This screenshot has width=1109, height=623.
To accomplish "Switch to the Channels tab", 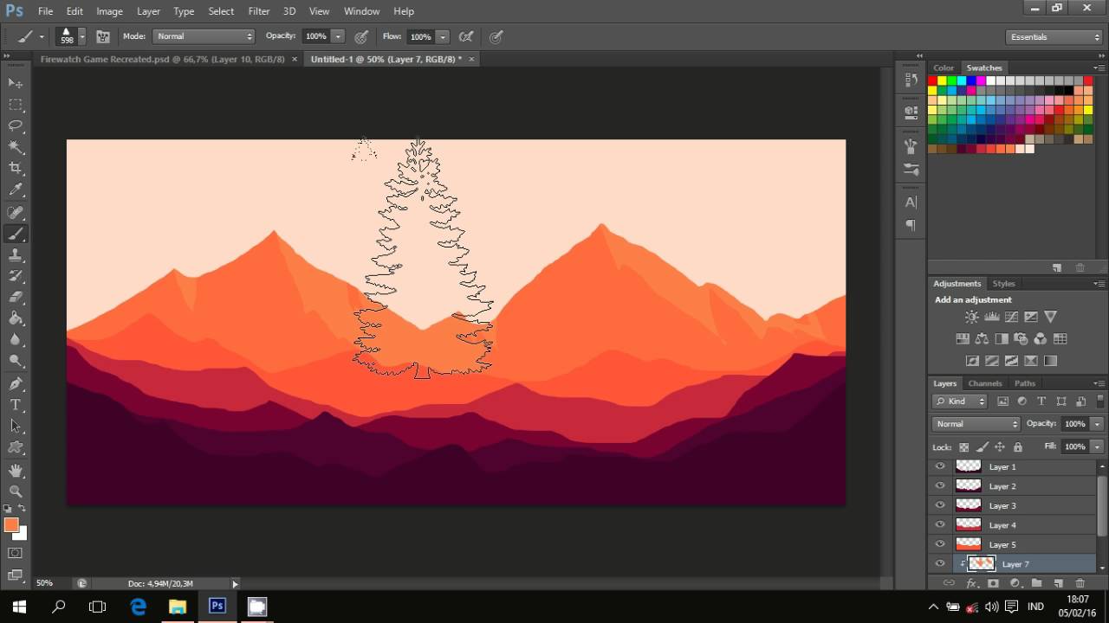I will pyautogui.click(x=985, y=383).
